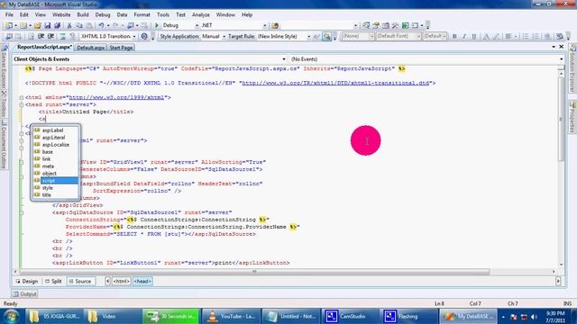Open the Solution Explorer toolbar icon
The image size is (577, 324).
tap(366, 25)
